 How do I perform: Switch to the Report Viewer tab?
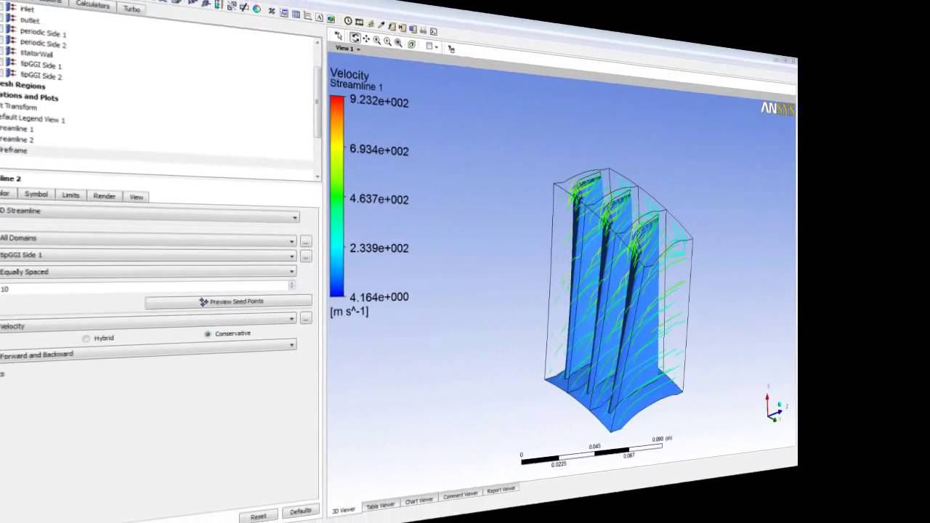501,490
